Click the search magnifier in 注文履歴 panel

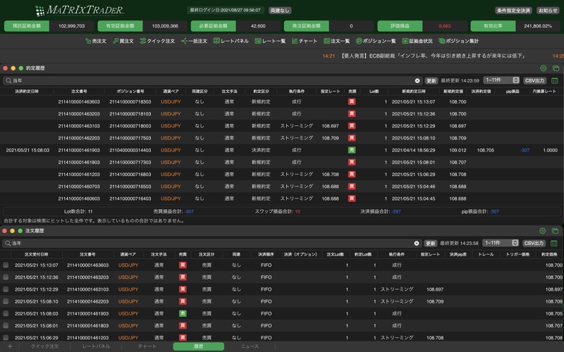pyautogui.click(x=8, y=243)
